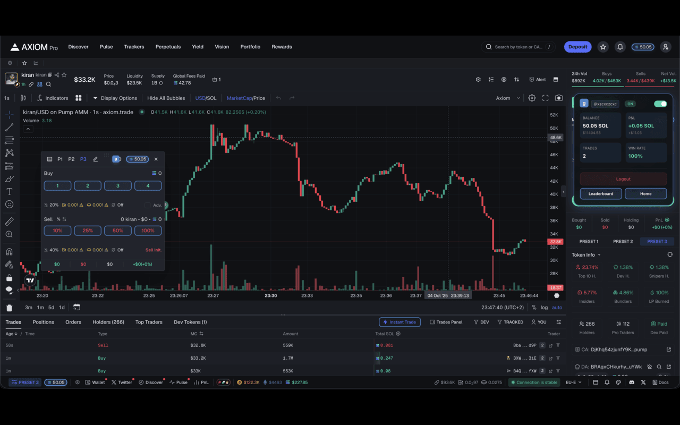Open contract address external link icon
Image resolution: width=680 pixels, height=425 pixels.
(669, 350)
